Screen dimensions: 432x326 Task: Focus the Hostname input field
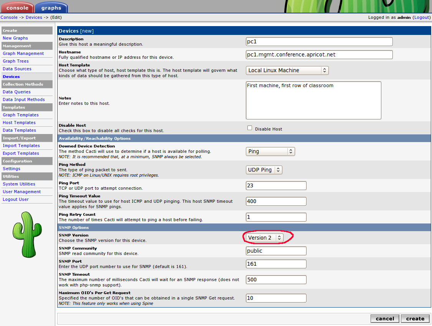point(319,55)
